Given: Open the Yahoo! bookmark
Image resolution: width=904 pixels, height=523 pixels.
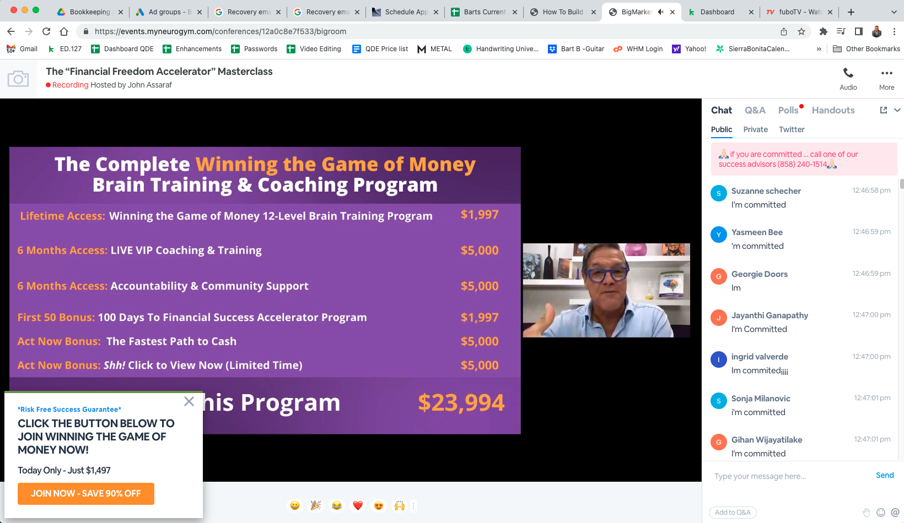Looking at the screenshot, I should tap(689, 49).
